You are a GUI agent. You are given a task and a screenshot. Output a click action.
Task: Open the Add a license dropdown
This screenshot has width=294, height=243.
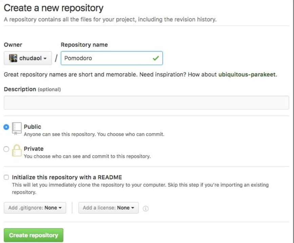pos(109,208)
